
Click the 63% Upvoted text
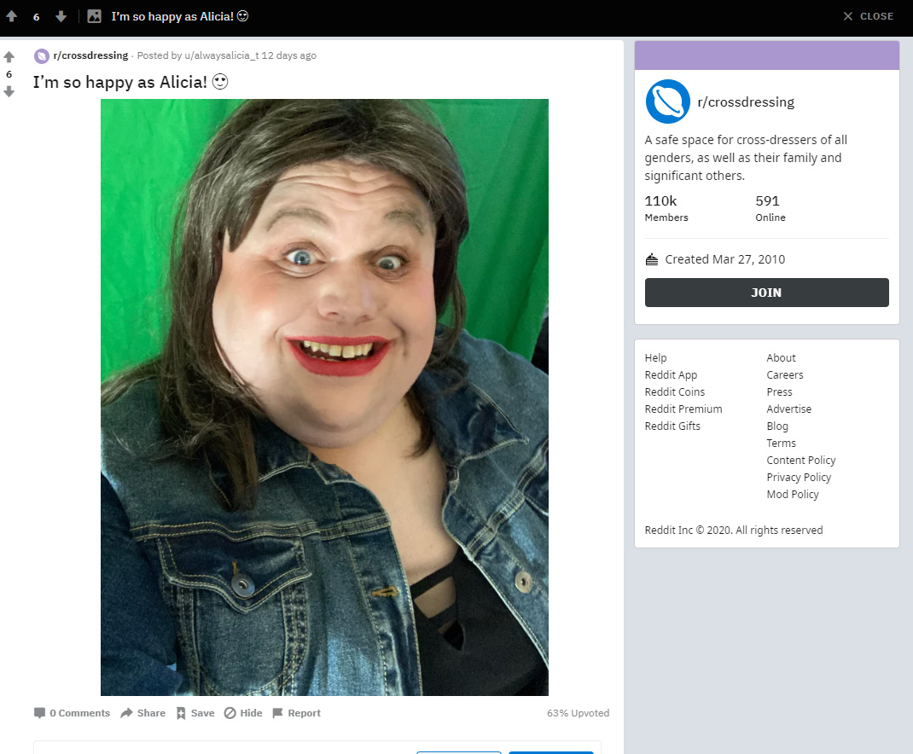tap(578, 713)
